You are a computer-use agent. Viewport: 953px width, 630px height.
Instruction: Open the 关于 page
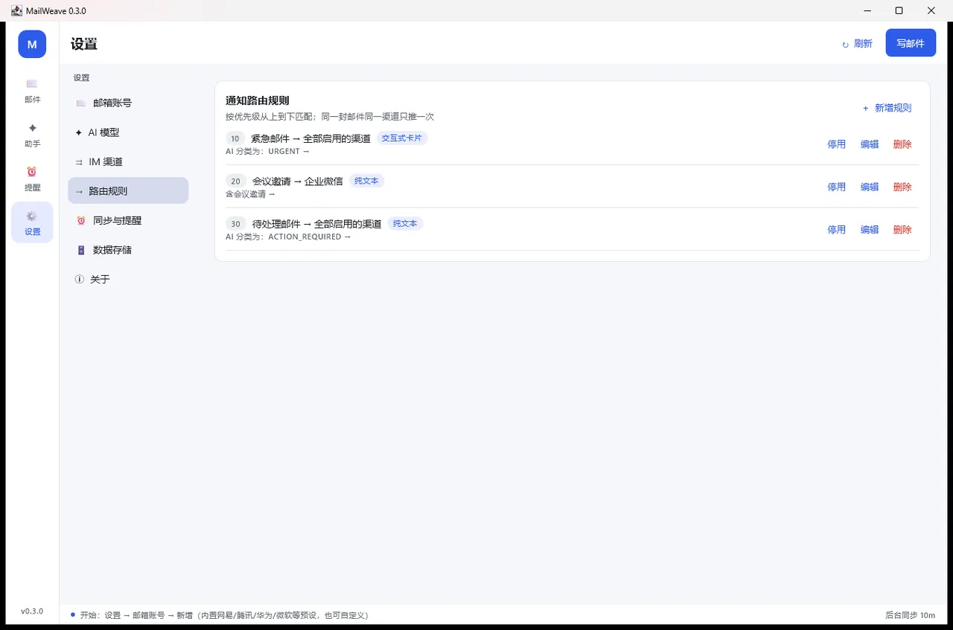point(128,279)
